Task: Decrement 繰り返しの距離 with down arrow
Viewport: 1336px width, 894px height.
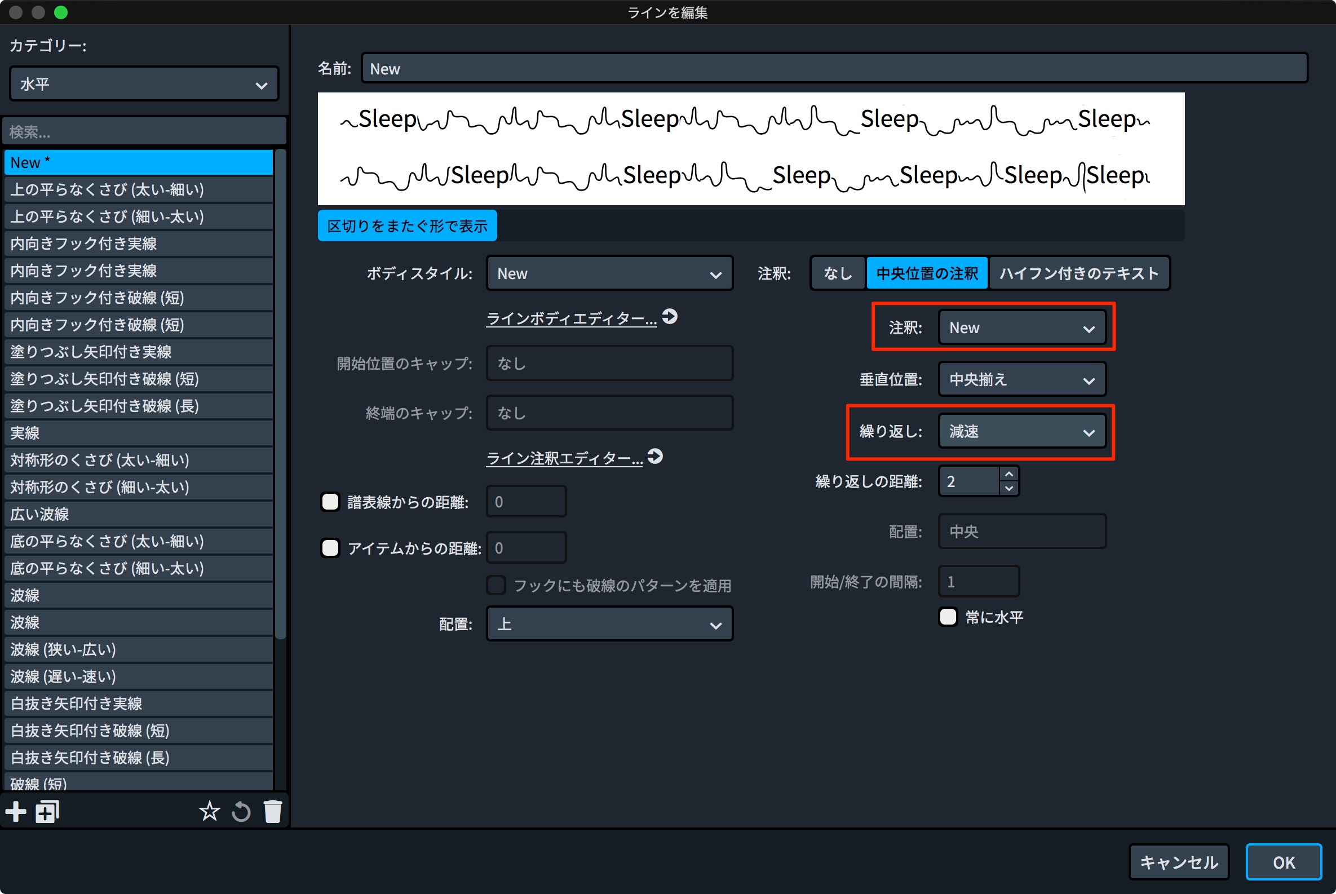Action: [x=1008, y=489]
